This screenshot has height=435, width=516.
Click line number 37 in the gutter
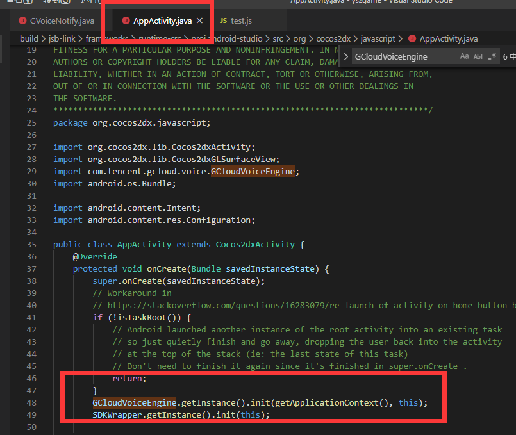click(31, 269)
